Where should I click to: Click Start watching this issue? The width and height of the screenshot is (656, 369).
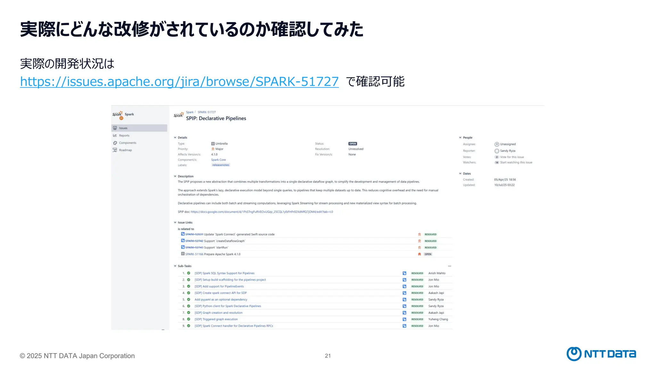[516, 162]
